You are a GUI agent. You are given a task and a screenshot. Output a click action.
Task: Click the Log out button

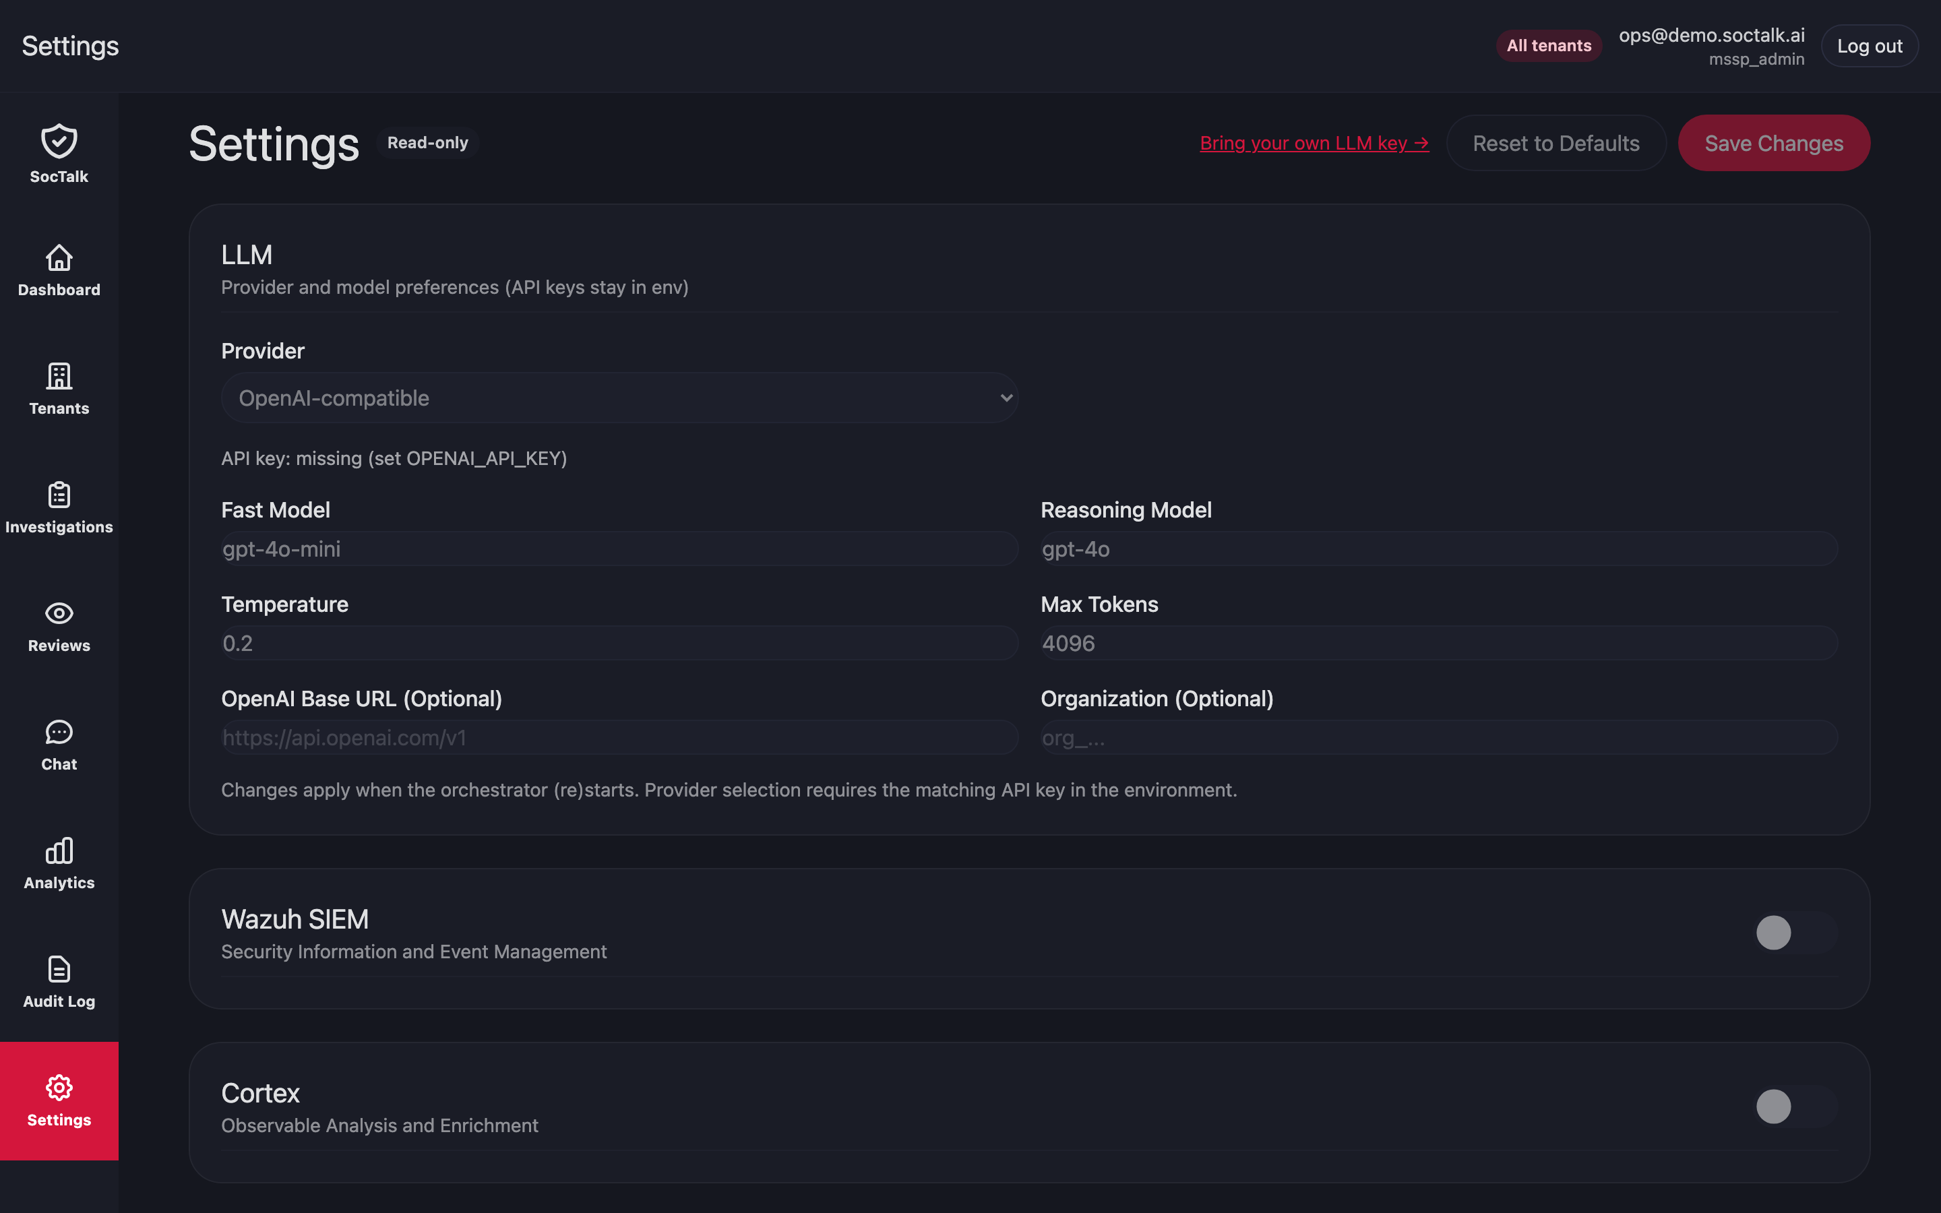click(x=1870, y=46)
